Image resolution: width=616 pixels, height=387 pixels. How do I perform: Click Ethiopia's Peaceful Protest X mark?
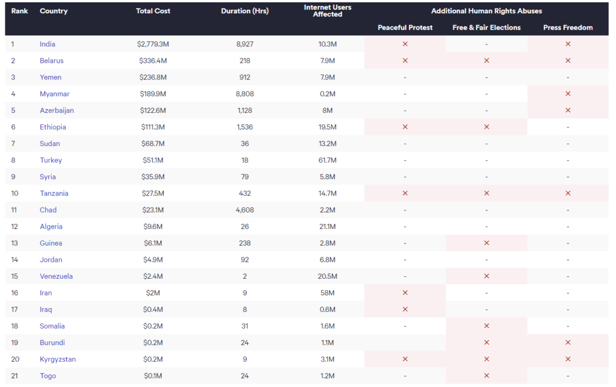[405, 127]
